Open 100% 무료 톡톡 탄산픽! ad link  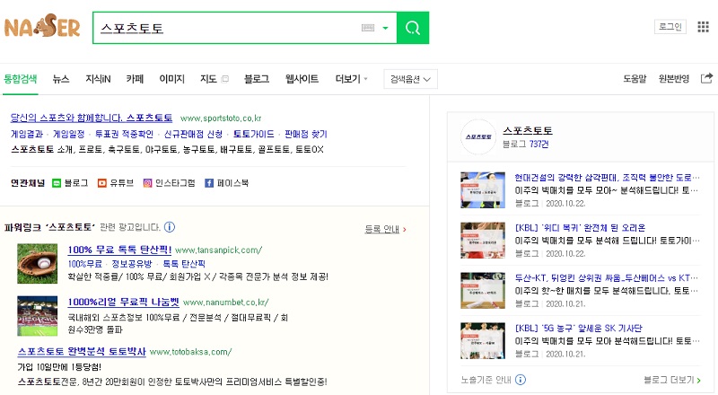[x=119, y=250]
